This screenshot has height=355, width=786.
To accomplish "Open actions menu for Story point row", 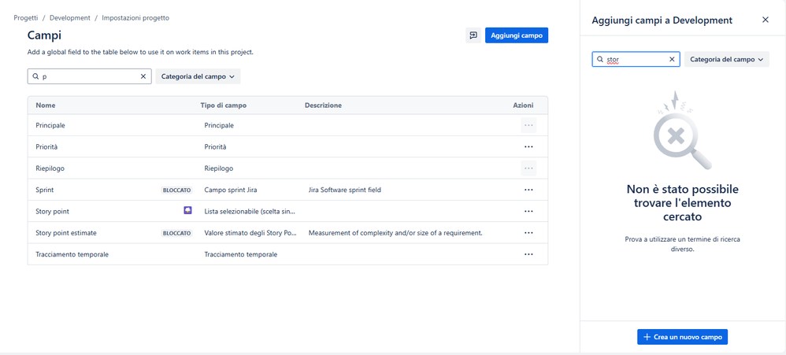I will point(528,211).
